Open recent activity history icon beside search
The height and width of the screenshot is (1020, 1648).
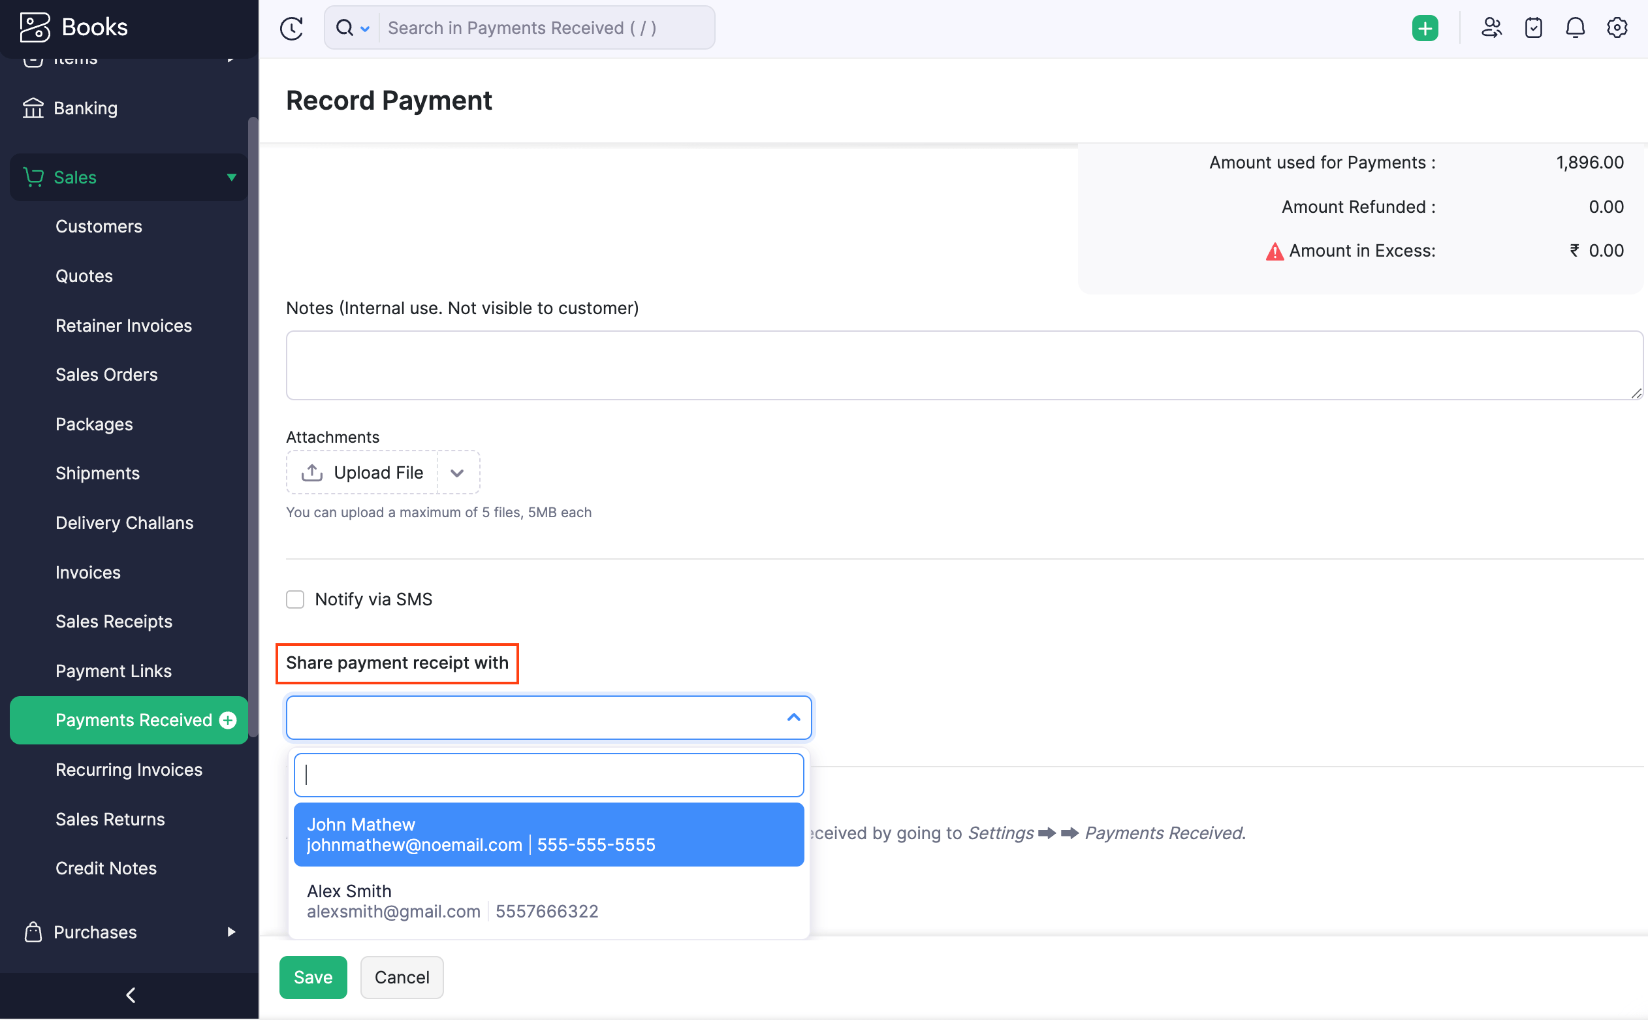pos(291,27)
